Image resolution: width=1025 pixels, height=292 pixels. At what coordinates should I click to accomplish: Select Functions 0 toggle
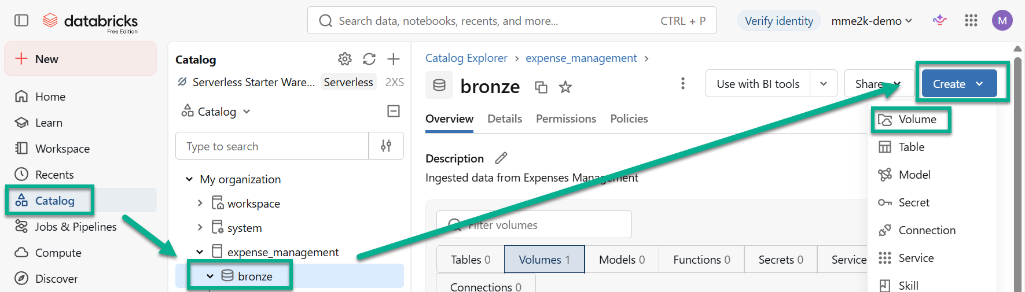pos(701,260)
